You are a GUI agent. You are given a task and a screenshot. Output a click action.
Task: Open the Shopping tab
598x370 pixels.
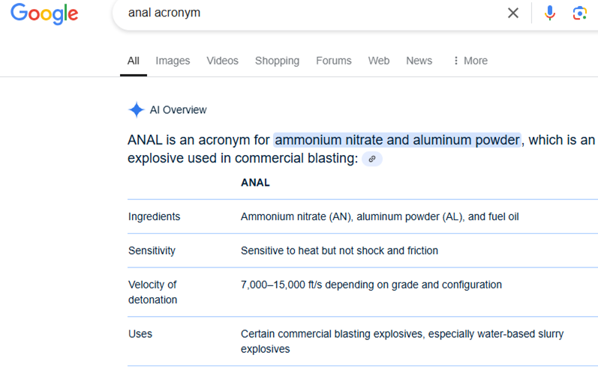point(277,61)
